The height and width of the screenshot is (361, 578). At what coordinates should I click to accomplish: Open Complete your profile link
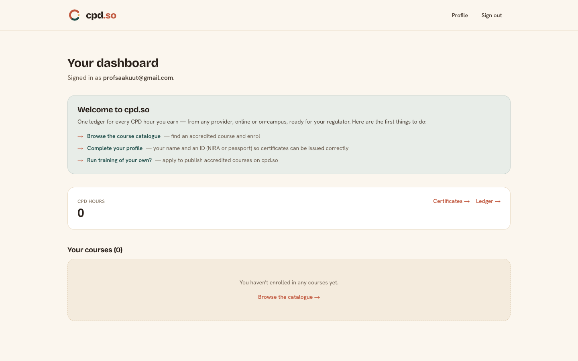[x=115, y=148]
